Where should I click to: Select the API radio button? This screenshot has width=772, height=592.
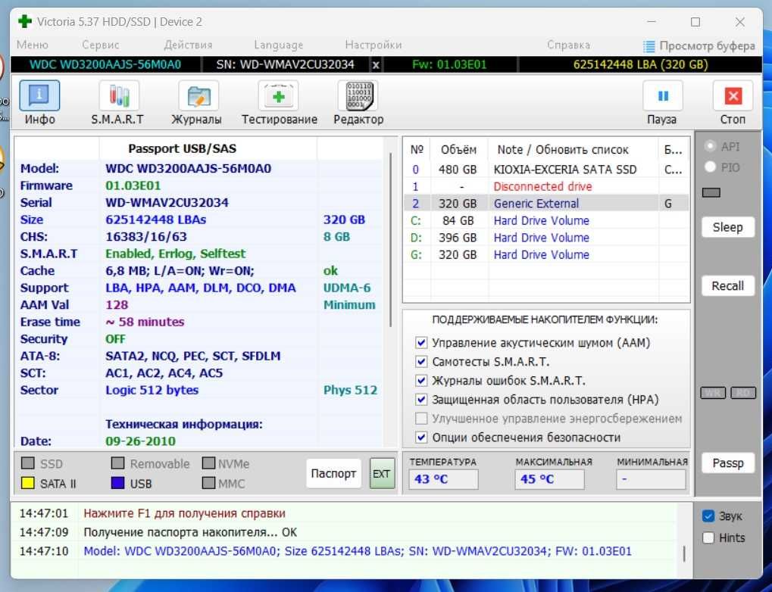tap(710, 146)
